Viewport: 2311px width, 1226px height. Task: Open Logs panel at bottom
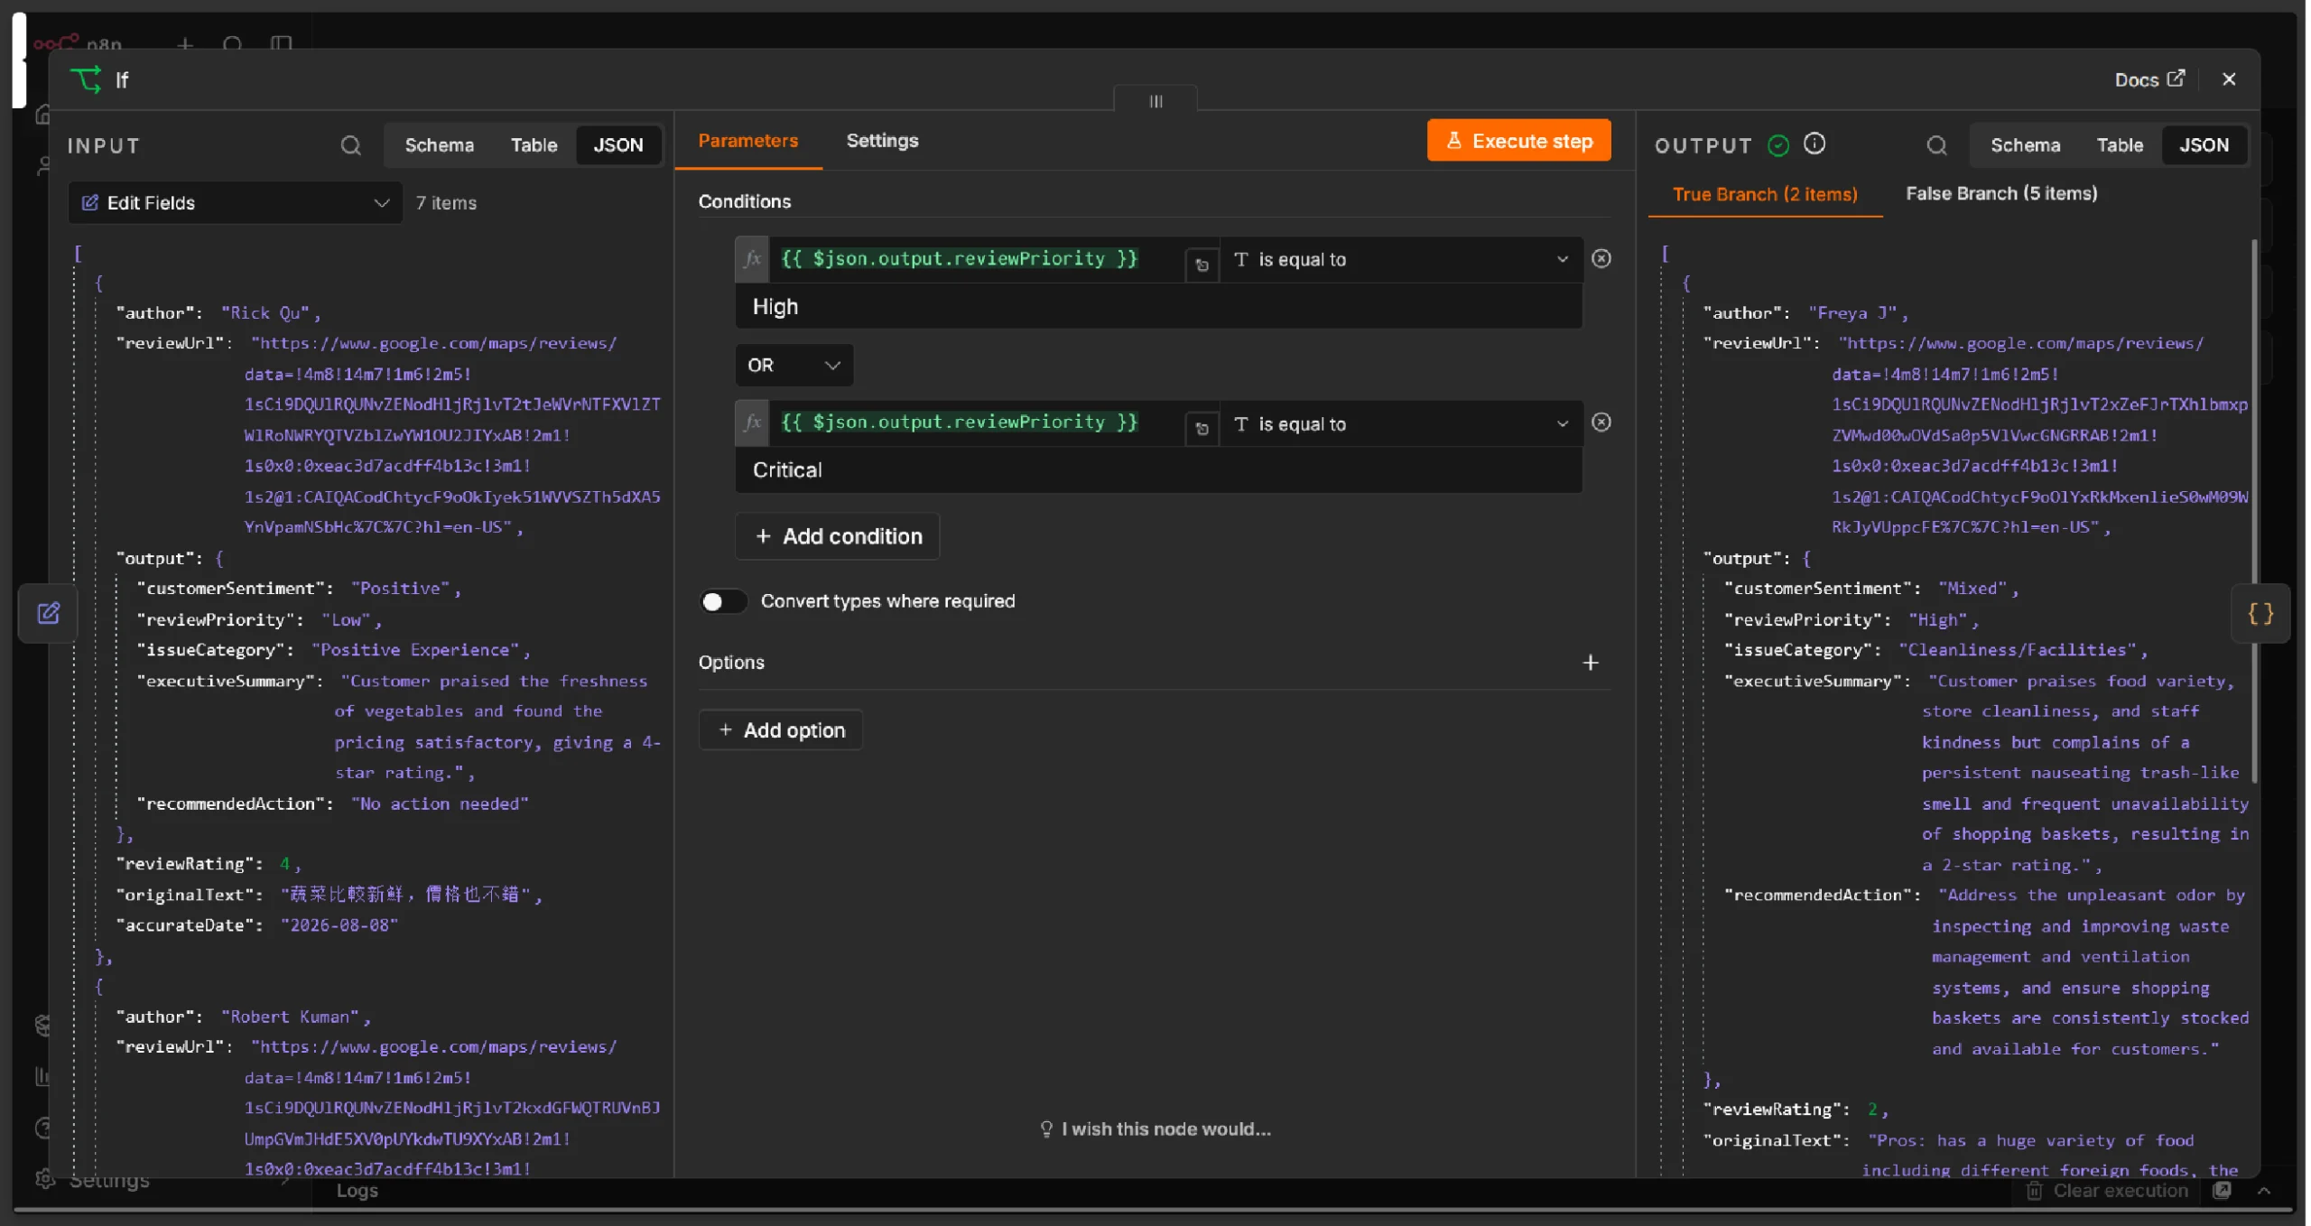(x=357, y=1191)
